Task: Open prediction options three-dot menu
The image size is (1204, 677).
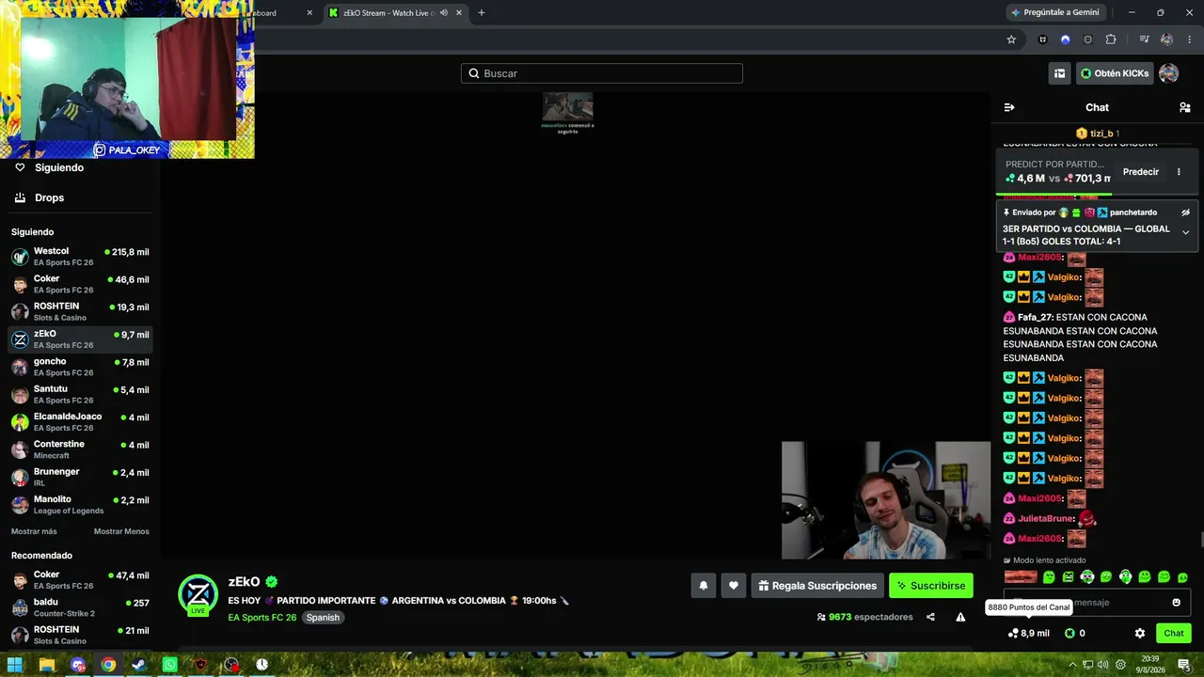Action: coord(1179,172)
